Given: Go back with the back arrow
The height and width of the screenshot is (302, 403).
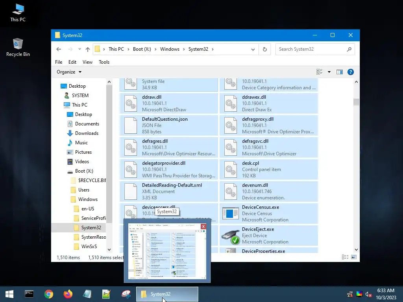Looking at the screenshot, I should (x=59, y=49).
